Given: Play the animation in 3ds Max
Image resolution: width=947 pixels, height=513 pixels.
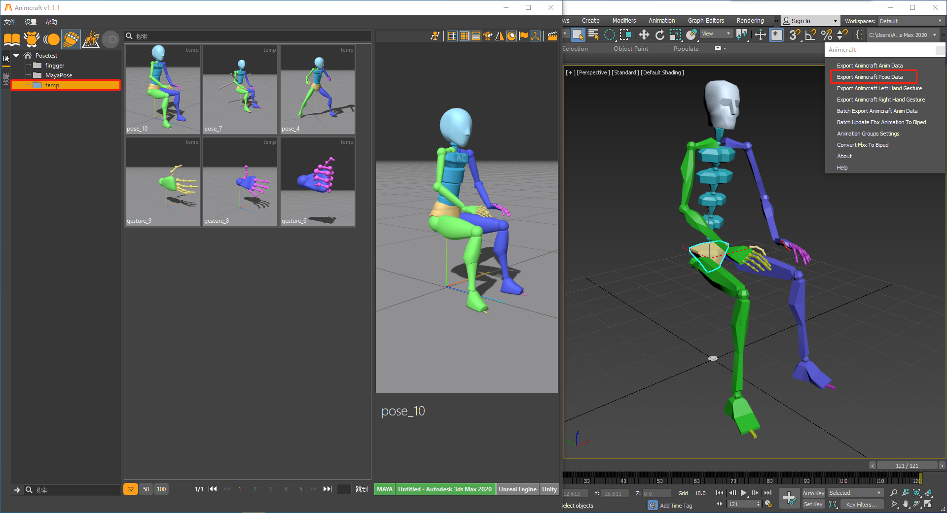Looking at the screenshot, I should tap(743, 493).
